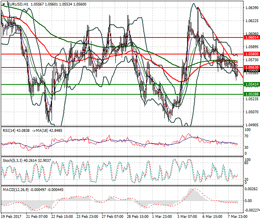Click the 21 Feb 07:00 time label
The image size is (260, 221).
tap(37, 217)
